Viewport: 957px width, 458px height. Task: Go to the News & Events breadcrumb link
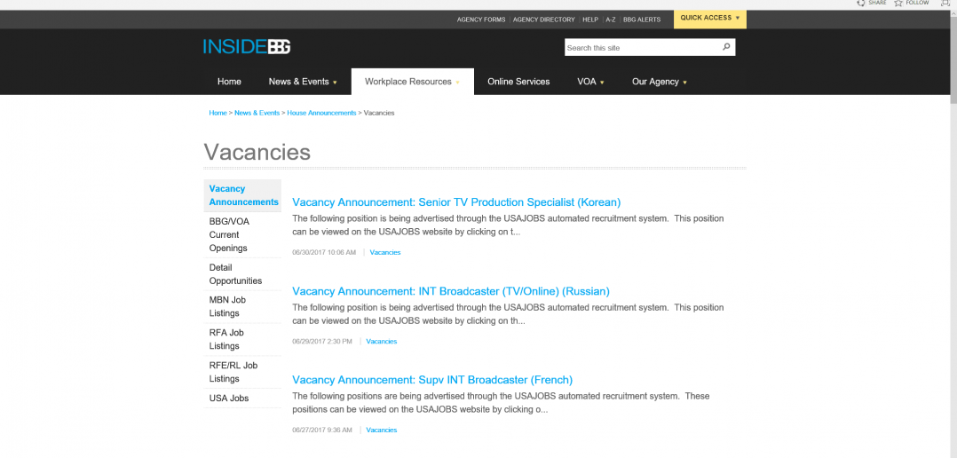257,113
